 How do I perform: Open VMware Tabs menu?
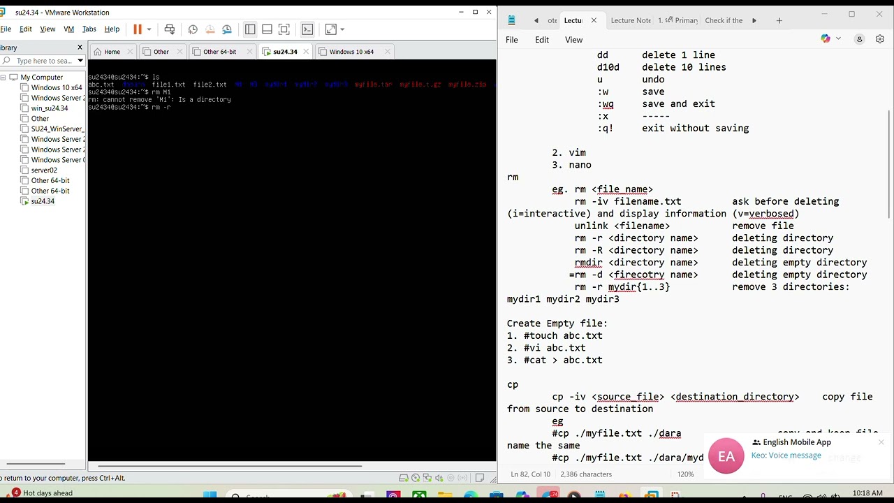pos(89,29)
